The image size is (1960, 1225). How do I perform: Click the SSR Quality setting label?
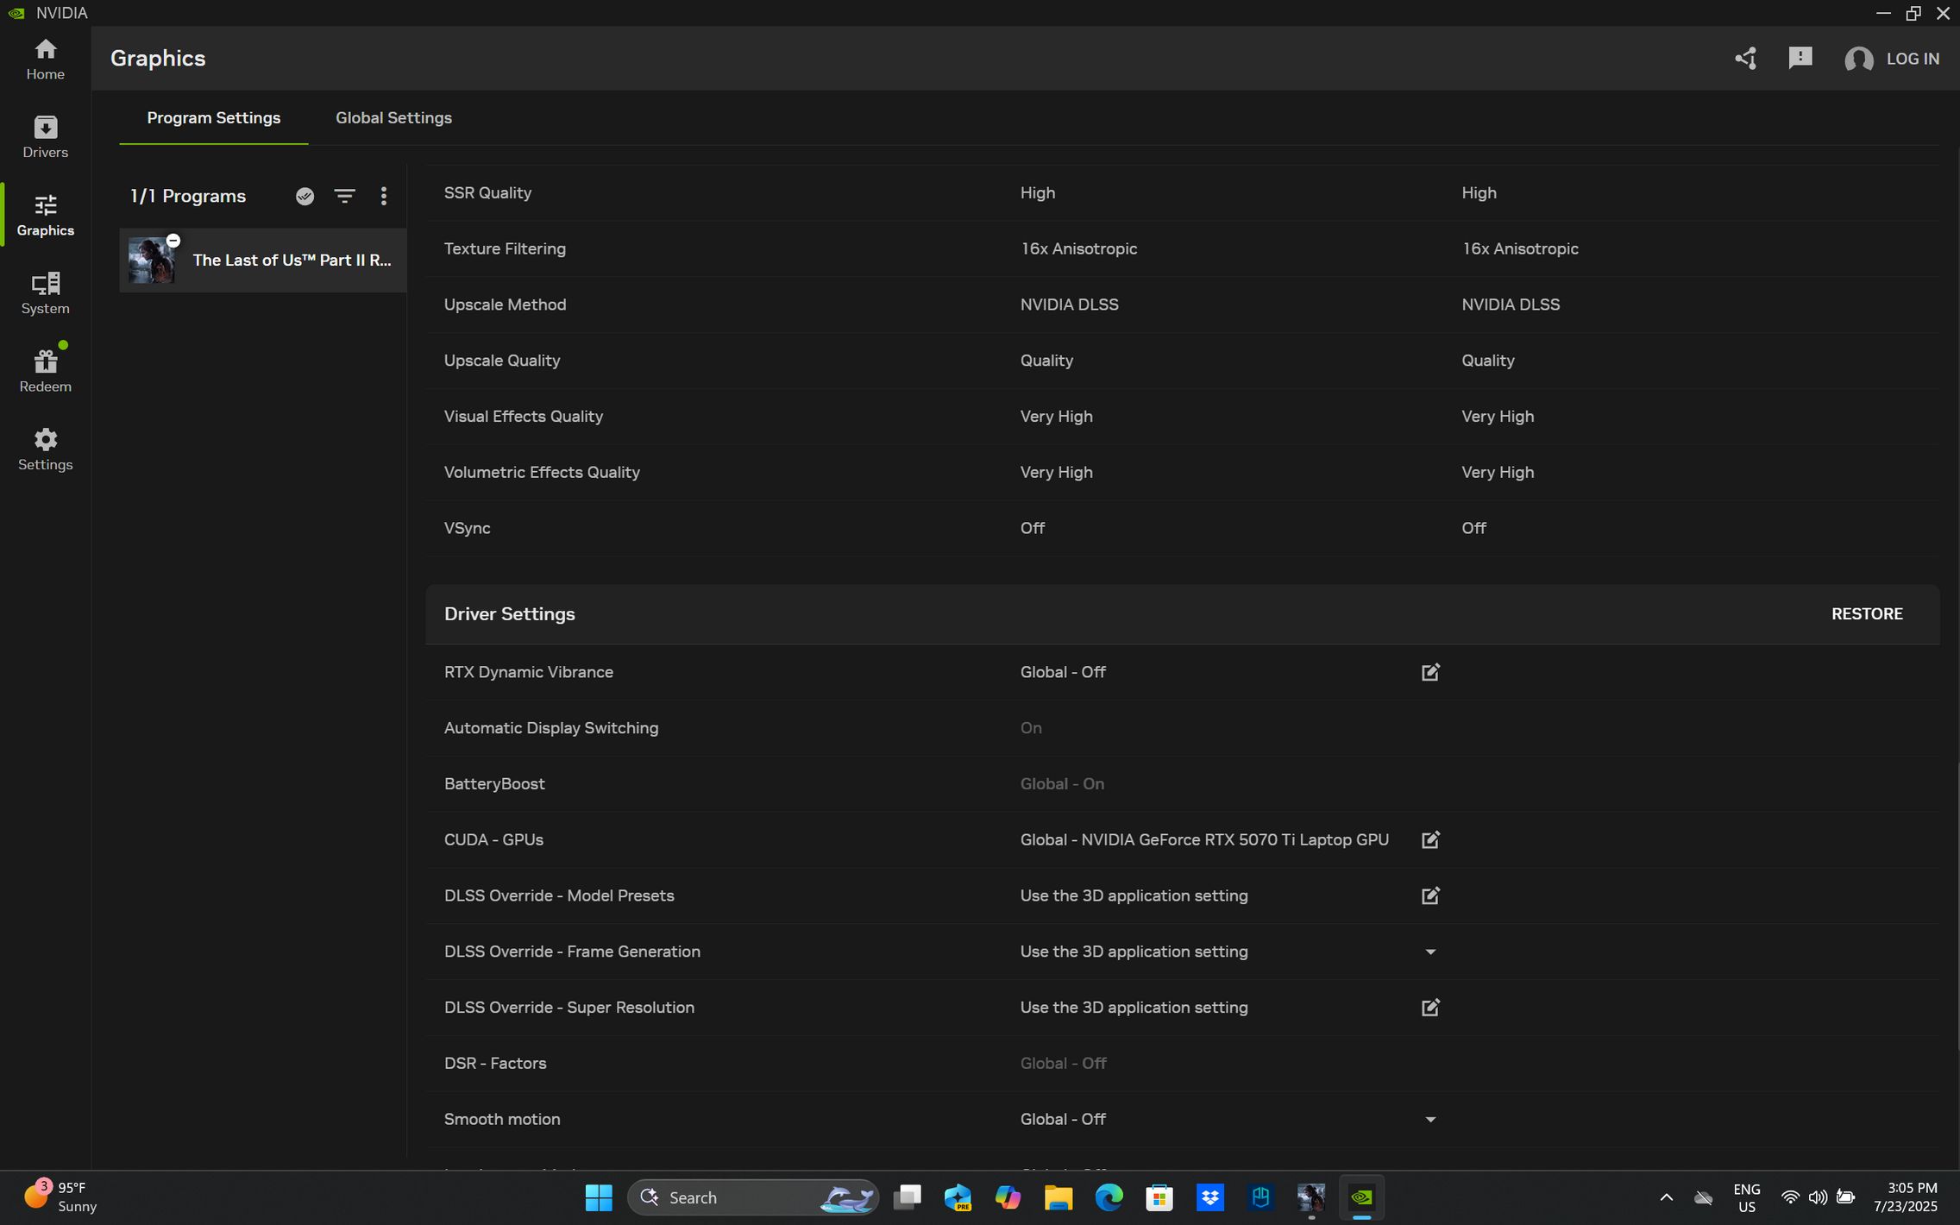point(487,192)
